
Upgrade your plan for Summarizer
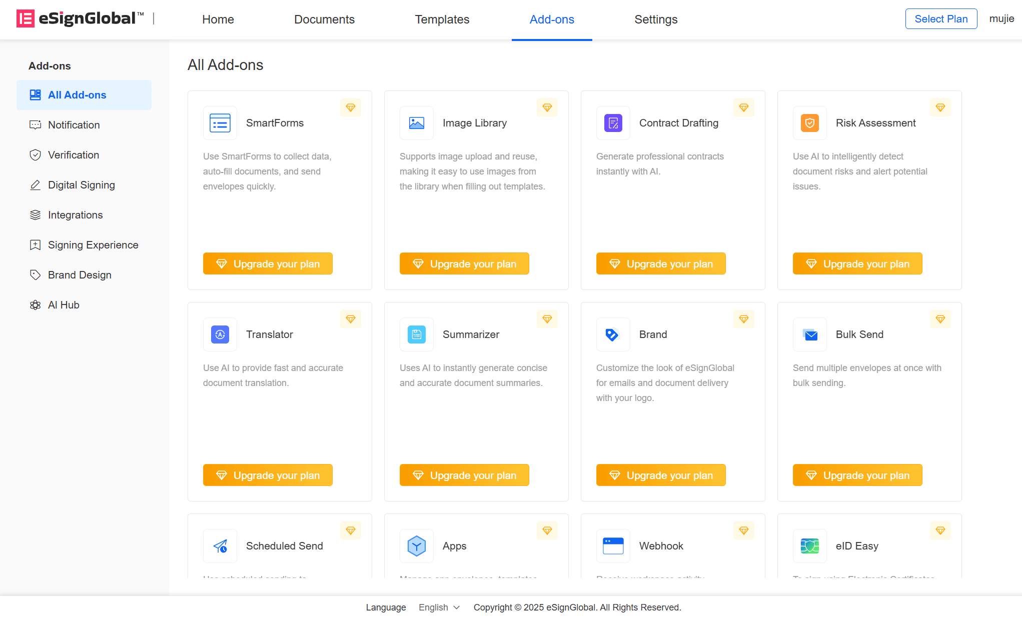click(464, 475)
